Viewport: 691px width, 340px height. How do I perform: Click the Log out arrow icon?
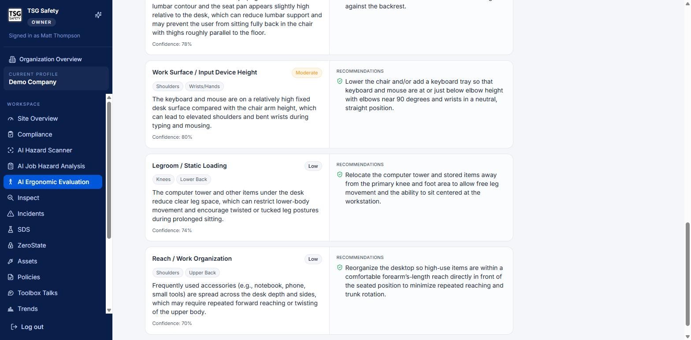click(x=14, y=327)
